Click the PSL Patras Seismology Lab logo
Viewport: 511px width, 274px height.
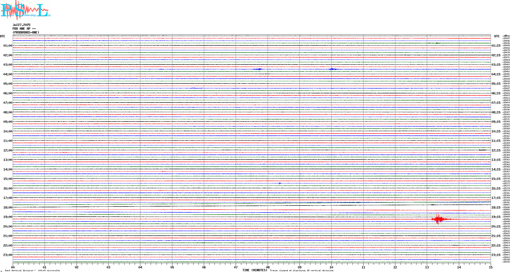click(x=26, y=10)
